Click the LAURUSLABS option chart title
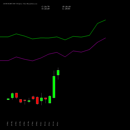 pos(20,4)
